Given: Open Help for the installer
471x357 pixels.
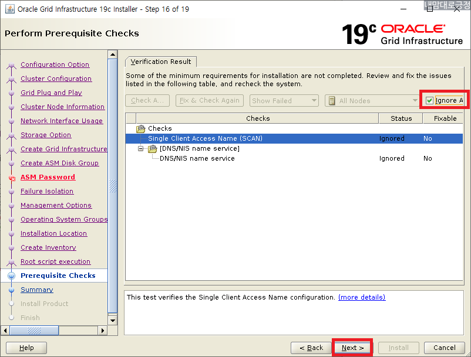Looking at the screenshot, I should [26, 348].
